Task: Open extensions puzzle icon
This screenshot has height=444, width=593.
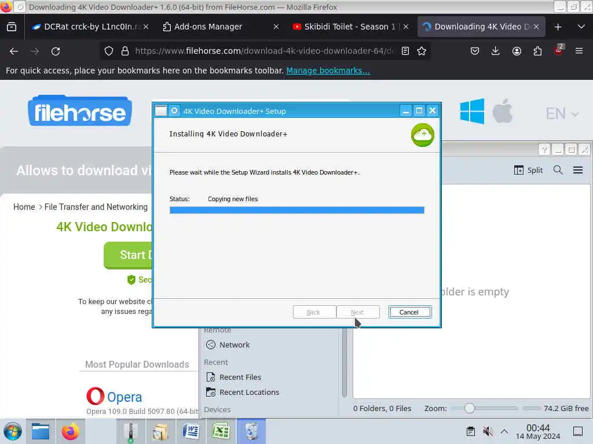Action: pos(537,51)
